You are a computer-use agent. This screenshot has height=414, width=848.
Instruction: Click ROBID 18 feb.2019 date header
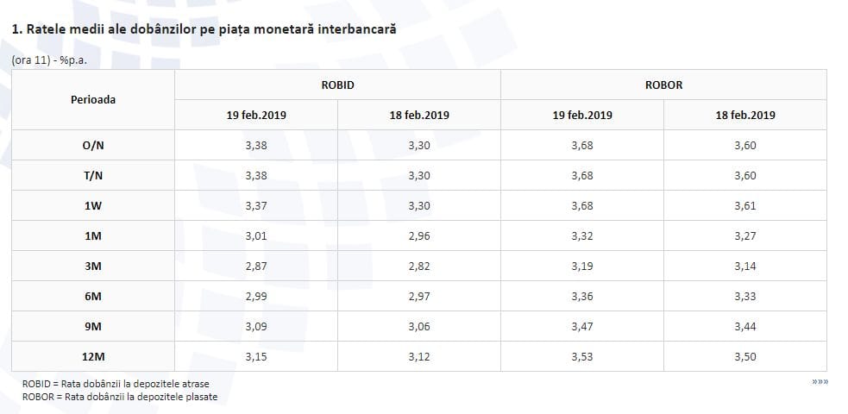point(419,115)
